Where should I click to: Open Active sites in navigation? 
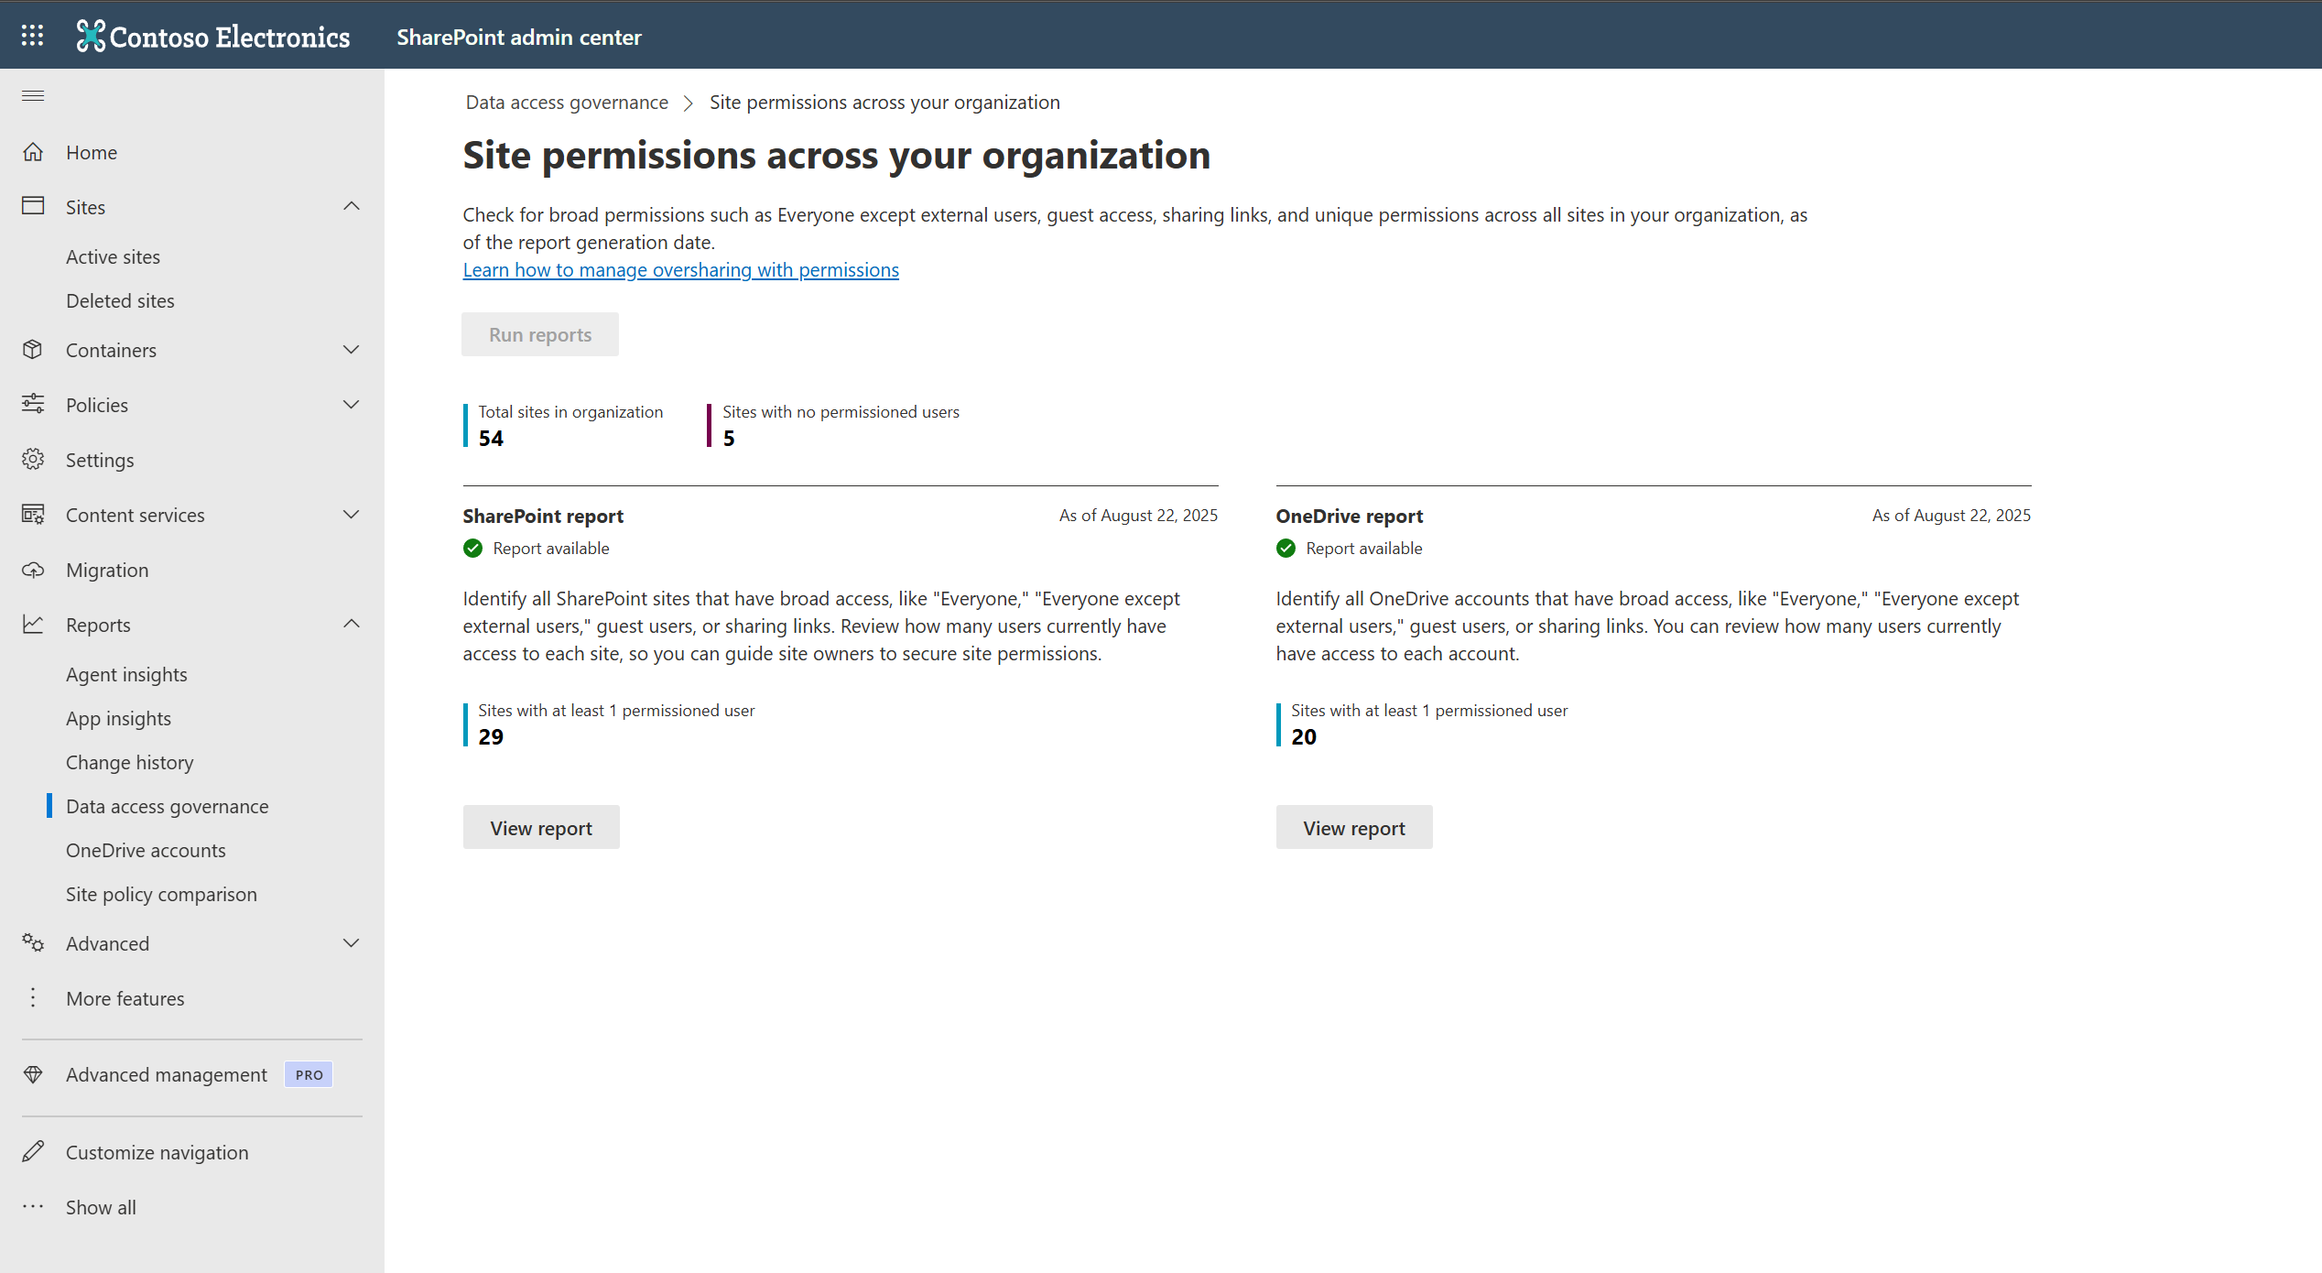click(x=113, y=256)
